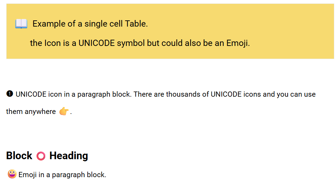Click the word "anywhere" before the pointing hand
Image resolution: width=336 pixels, height=183 pixels.
(40, 112)
